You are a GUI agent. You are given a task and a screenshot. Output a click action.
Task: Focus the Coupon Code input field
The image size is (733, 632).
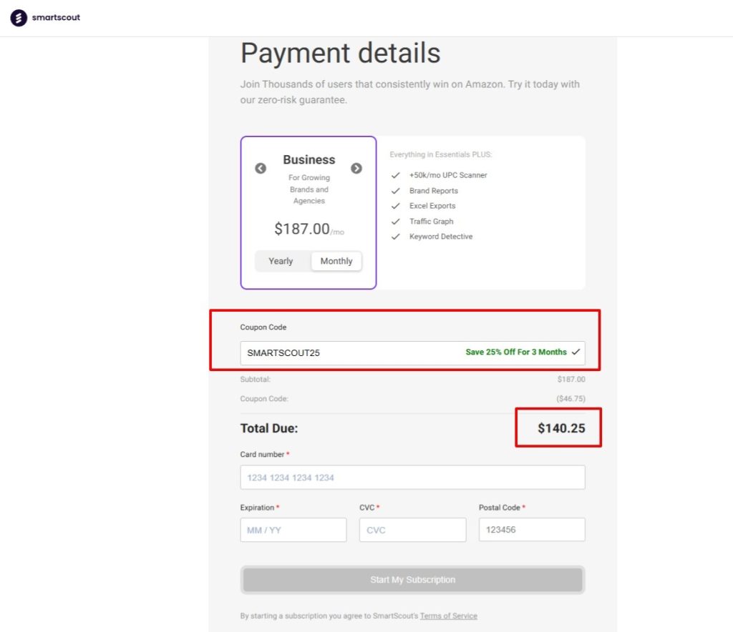pyautogui.click(x=351, y=352)
